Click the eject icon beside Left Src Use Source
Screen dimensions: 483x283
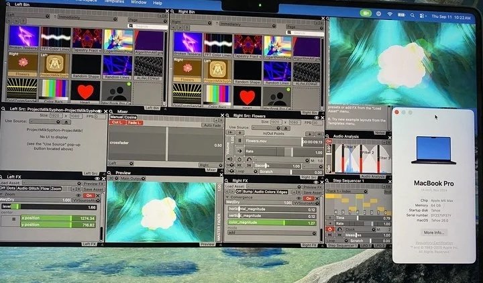pyautogui.click(x=66, y=122)
